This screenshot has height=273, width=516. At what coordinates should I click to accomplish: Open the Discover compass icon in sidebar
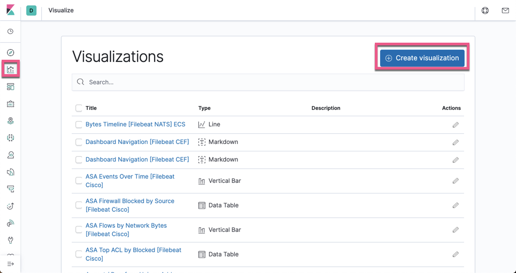pos(11,52)
